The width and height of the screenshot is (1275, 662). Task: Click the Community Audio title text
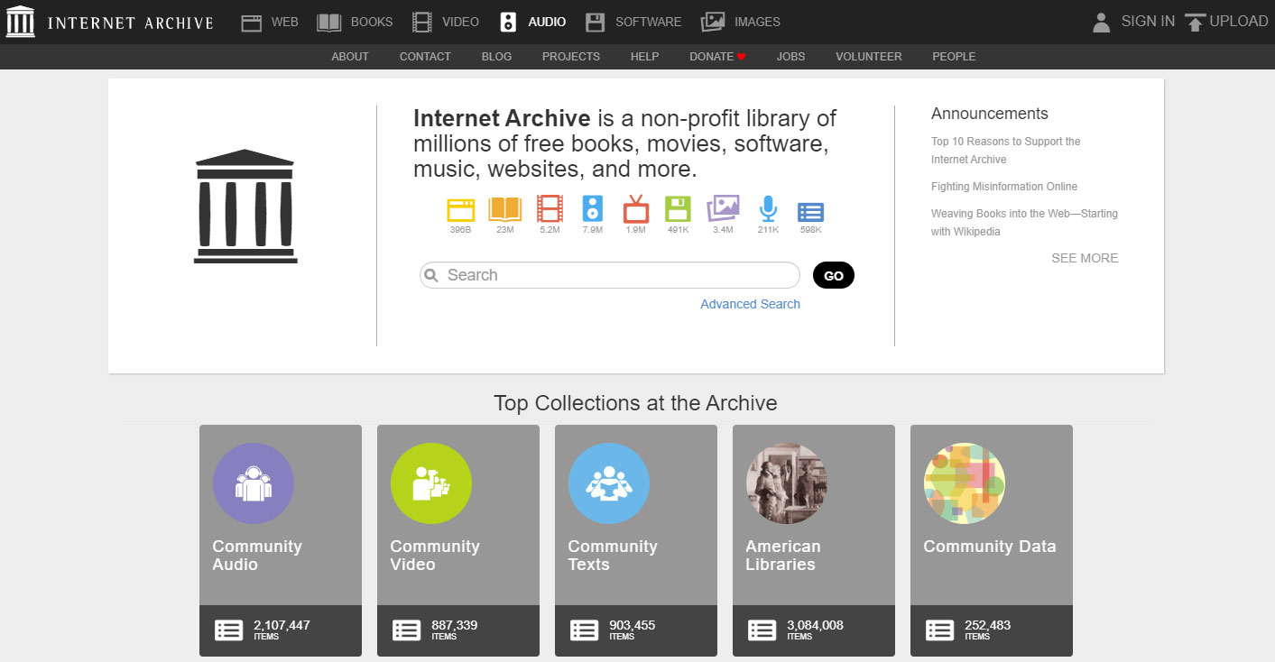[x=257, y=556]
